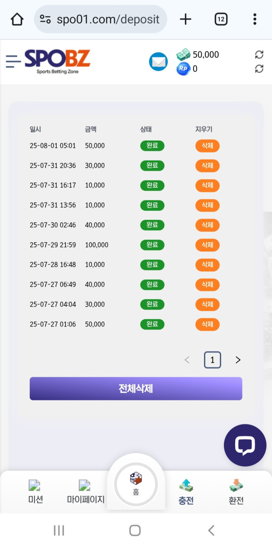The width and height of the screenshot is (272, 546).
Task: Delete the 100,000 deposit entry
Action: coord(207,245)
